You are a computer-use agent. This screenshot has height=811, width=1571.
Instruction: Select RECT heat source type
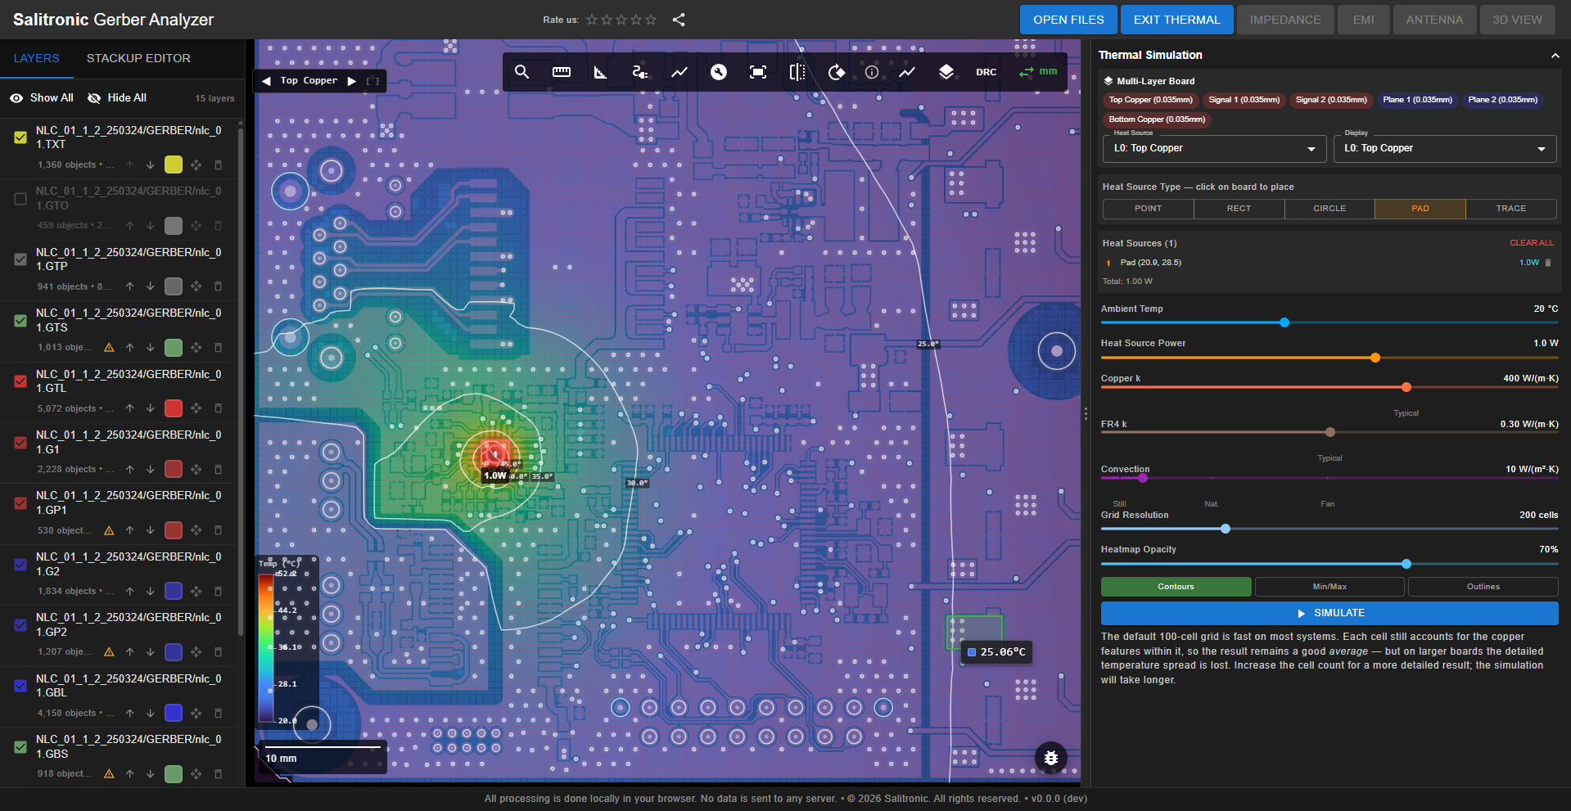(1239, 209)
